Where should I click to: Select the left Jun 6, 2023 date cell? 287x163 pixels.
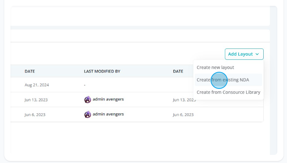click(35, 114)
